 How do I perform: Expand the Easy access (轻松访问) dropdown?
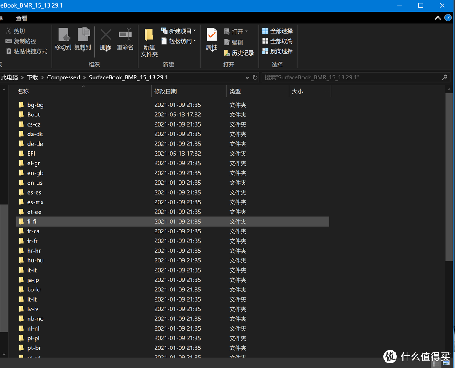[195, 41]
